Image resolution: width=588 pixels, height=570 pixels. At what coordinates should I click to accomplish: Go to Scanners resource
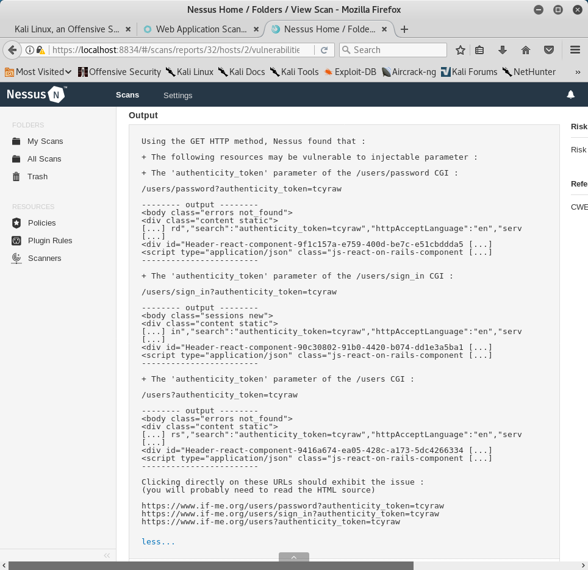(x=45, y=258)
